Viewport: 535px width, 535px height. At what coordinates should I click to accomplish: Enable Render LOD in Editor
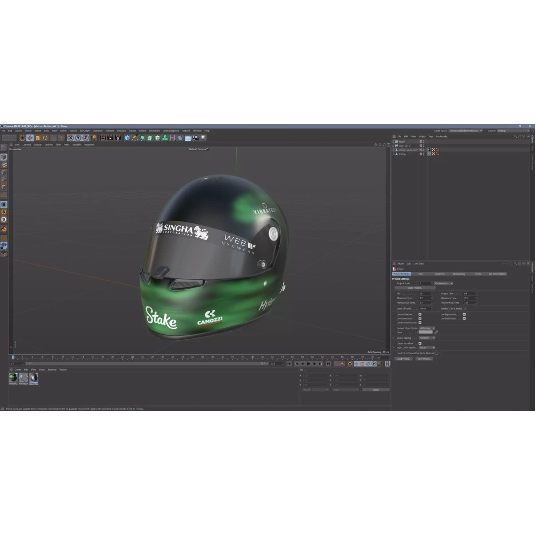464,309
